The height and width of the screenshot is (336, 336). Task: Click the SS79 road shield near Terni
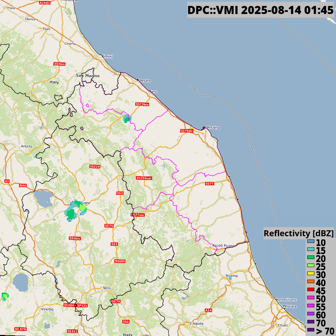(116, 301)
